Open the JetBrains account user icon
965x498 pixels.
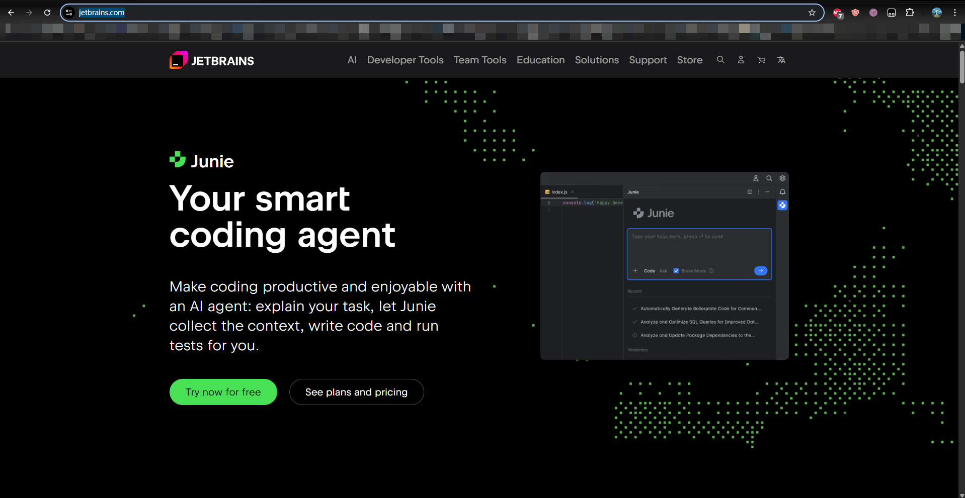[x=741, y=60]
